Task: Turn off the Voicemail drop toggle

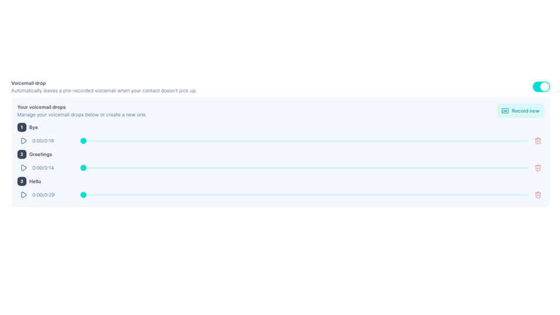Action: [x=541, y=87]
